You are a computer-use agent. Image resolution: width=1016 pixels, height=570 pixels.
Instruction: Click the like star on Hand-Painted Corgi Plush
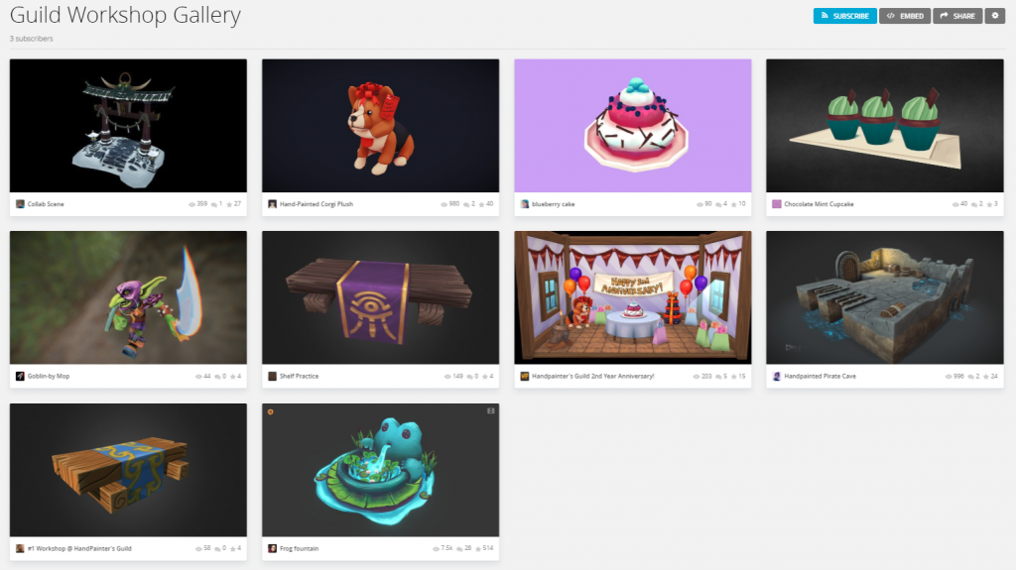[x=481, y=204]
